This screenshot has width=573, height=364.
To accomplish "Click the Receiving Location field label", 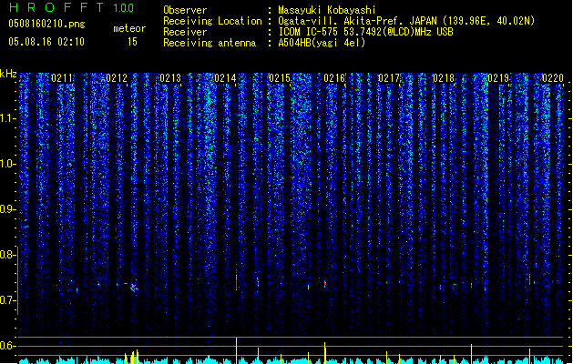I will coord(212,21).
